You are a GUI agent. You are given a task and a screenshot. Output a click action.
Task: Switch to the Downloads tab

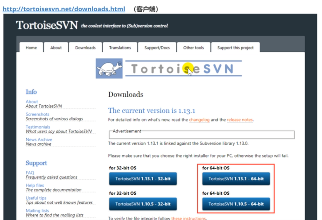pyautogui.click(x=85, y=48)
